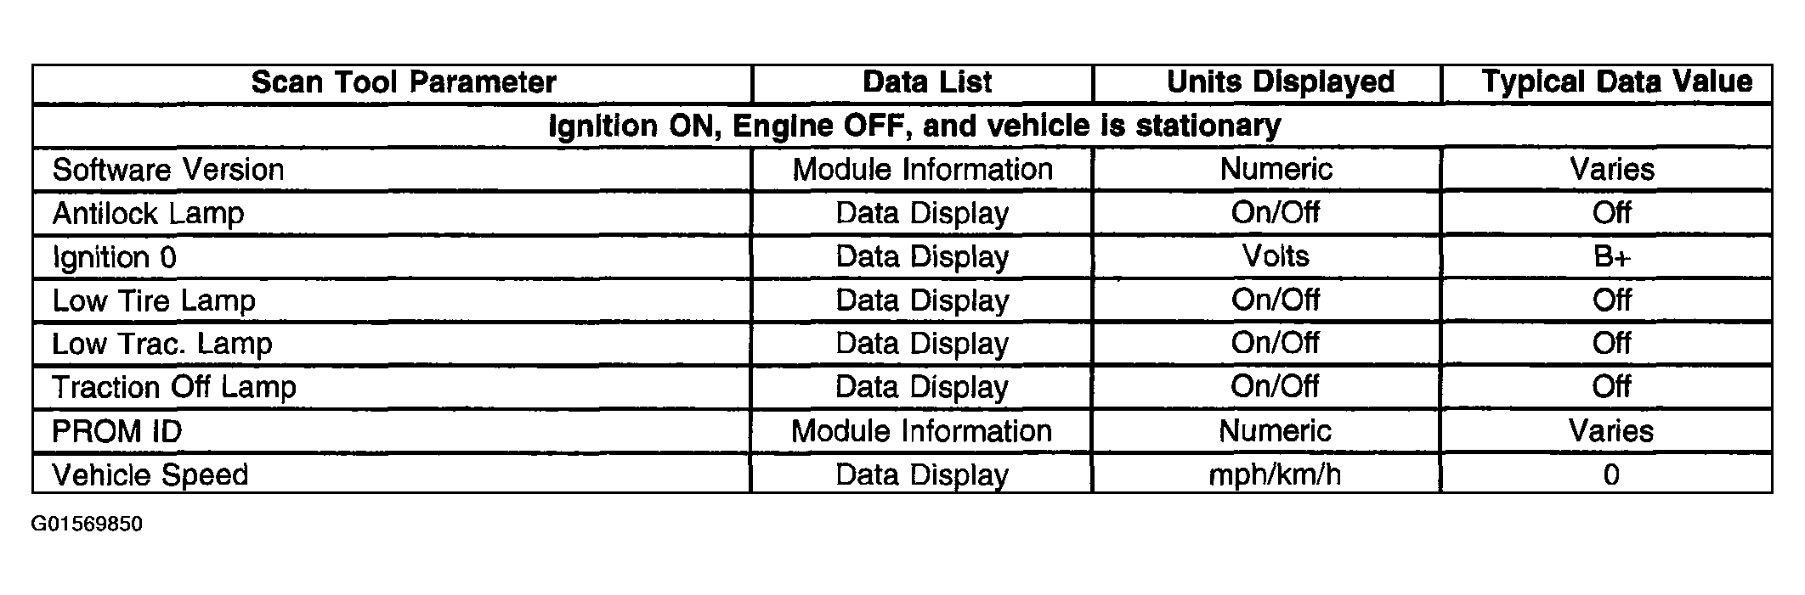The image size is (1805, 595).
Task: Click the Typical Data Value column header
Action: click(x=1608, y=83)
